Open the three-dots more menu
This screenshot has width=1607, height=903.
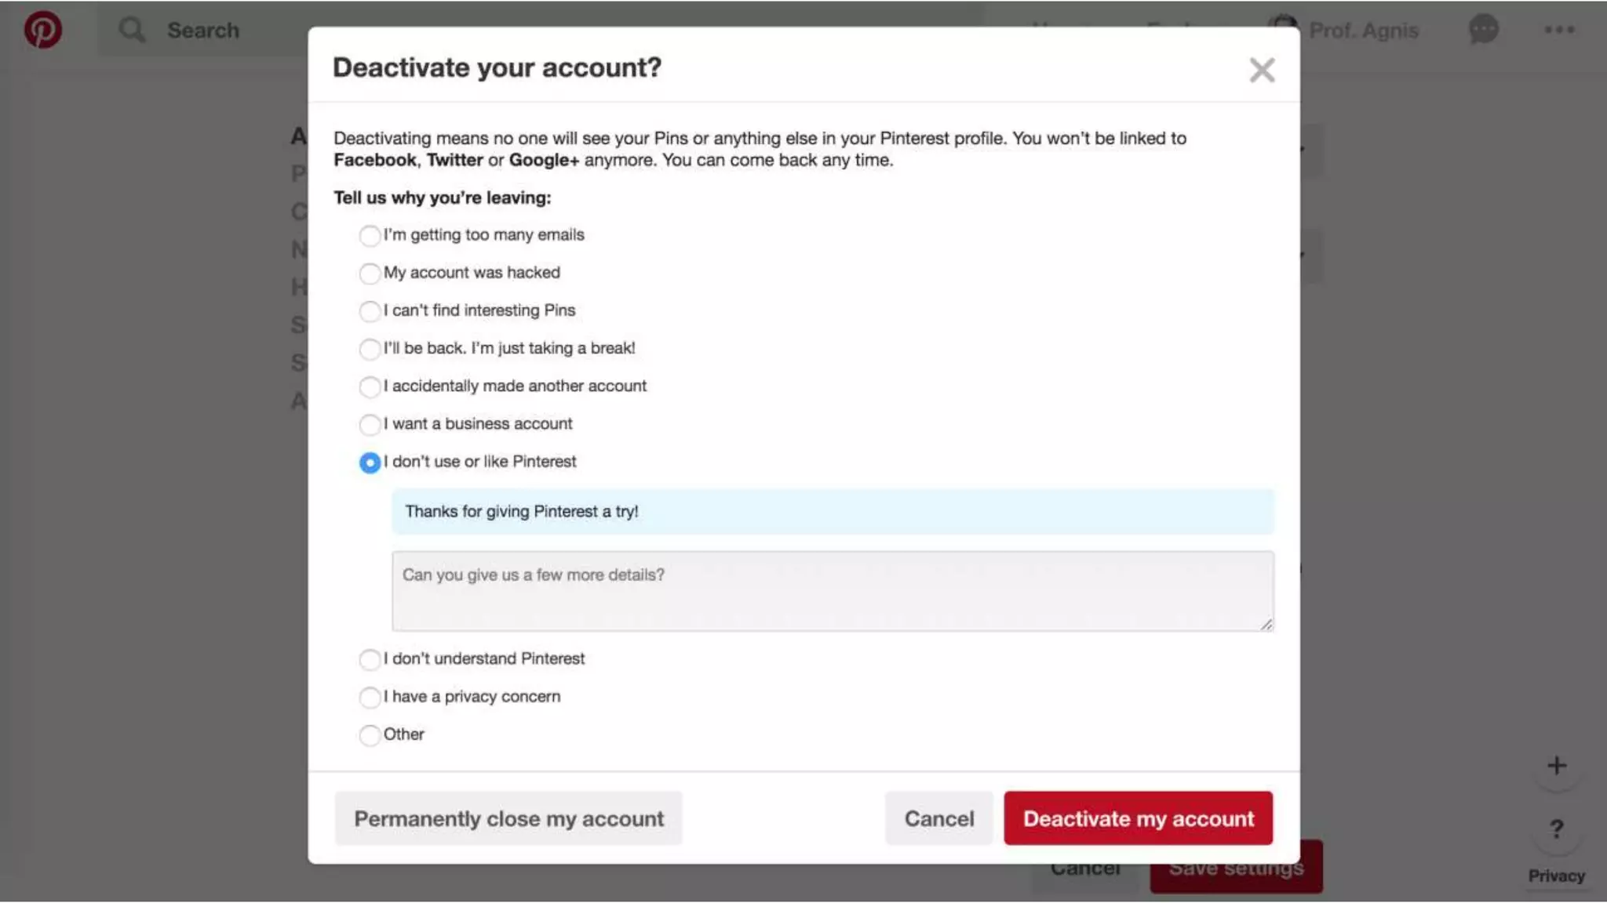tap(1559, 30)
